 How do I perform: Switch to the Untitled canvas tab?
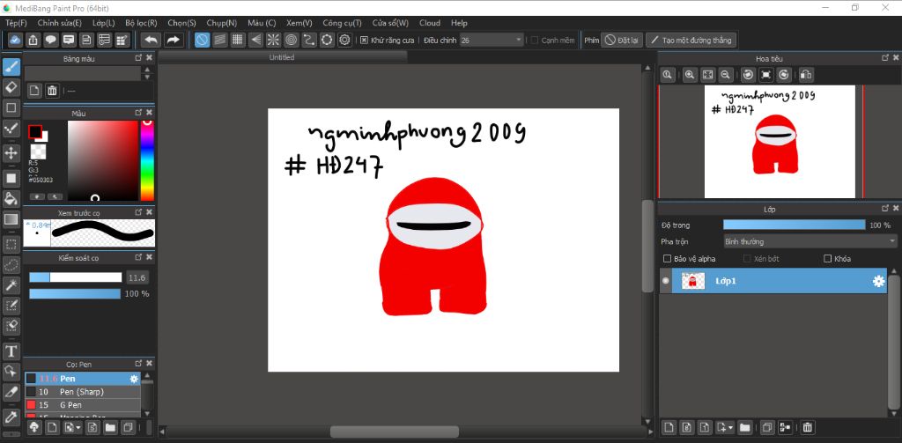(282, 57)
